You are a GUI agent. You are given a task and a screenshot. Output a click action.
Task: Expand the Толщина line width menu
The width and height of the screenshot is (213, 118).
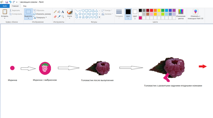[x=119, y=14]
